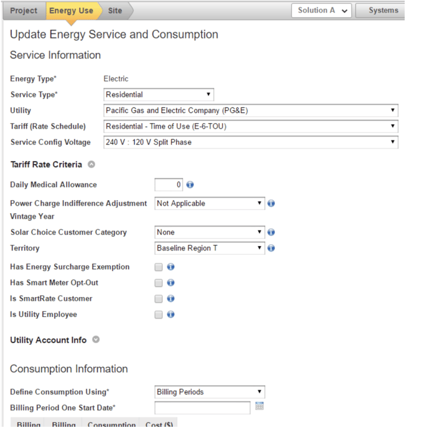Click info icon for Power Charge Indifference Adjustment

coord(271,203)
